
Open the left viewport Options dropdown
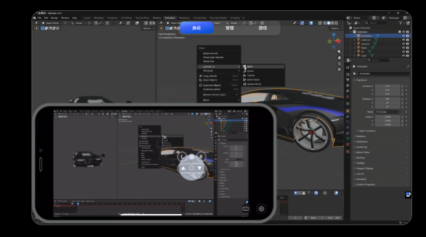148,28
